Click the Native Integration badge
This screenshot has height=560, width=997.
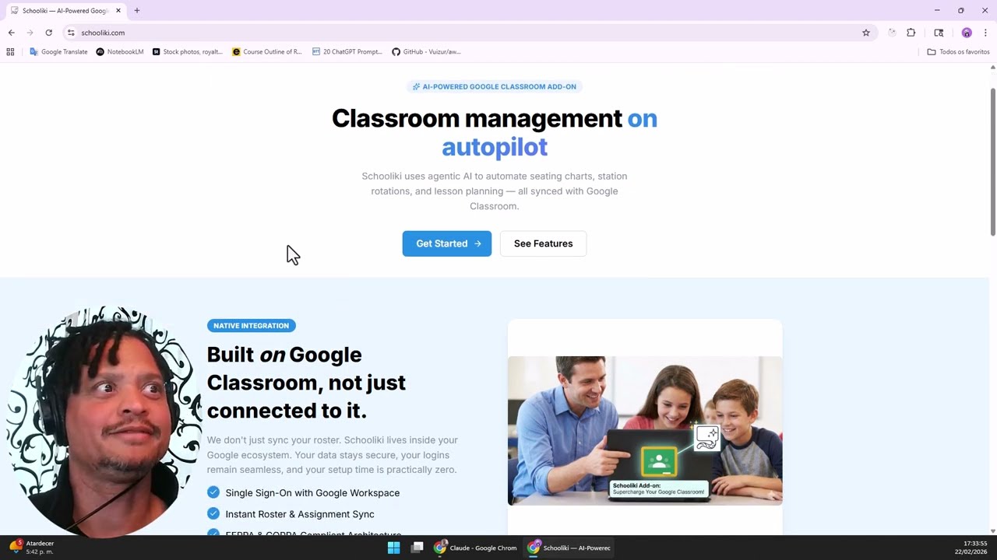click(251, 326)
